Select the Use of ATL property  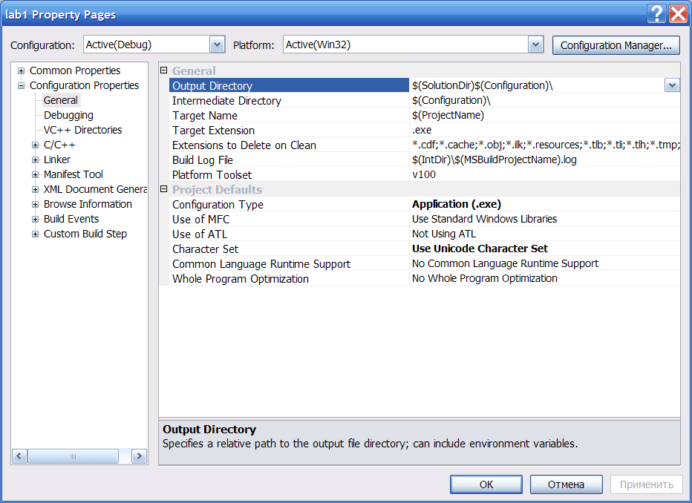pos(289,234)
